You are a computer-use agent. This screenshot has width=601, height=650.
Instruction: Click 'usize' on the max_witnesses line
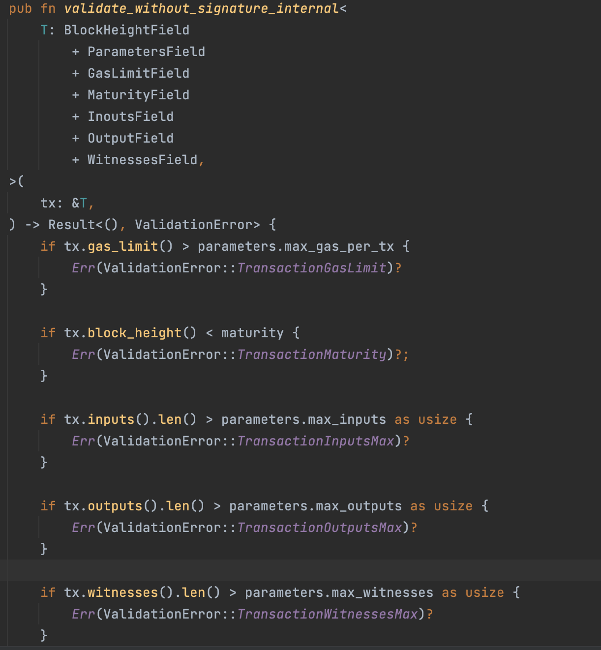point(485,592)
